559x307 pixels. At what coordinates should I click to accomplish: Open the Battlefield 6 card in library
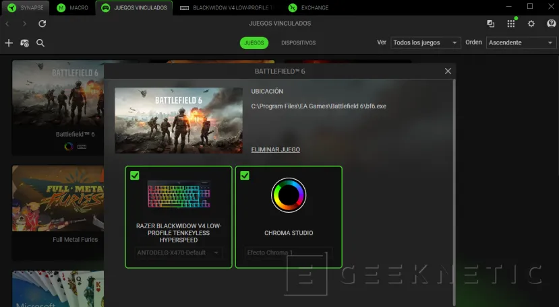(x=58, y=107)
